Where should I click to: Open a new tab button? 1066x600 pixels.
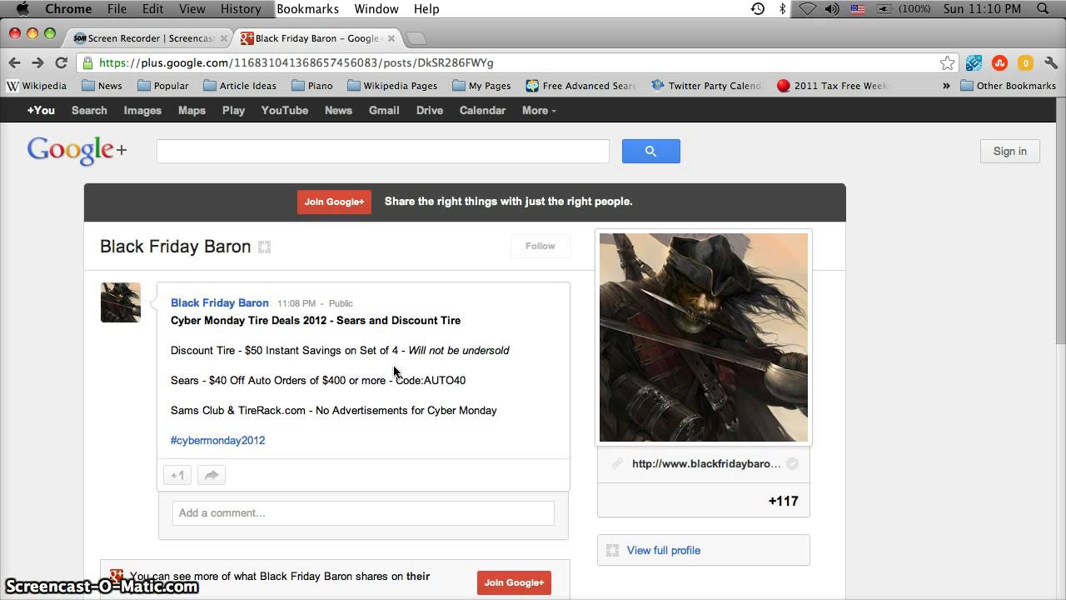(416, 38)
